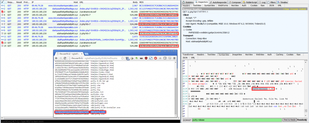Select session 3 carolinamovie.swf flash icon

pos(2,12)
